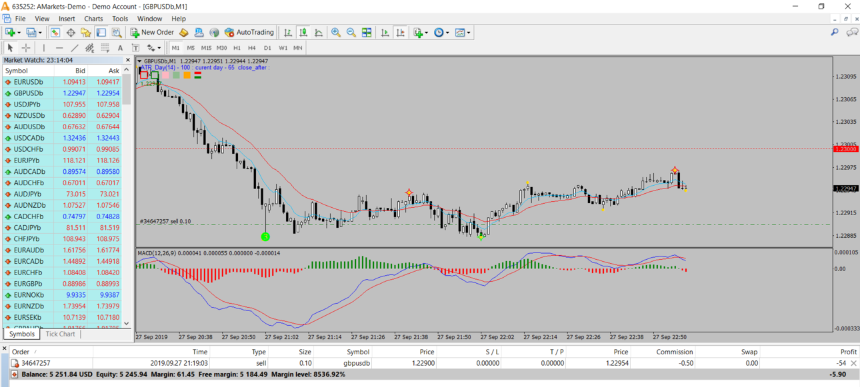Switch chart to candlesticks style
The height and width of the screenshot is (387, 860).
303,32
